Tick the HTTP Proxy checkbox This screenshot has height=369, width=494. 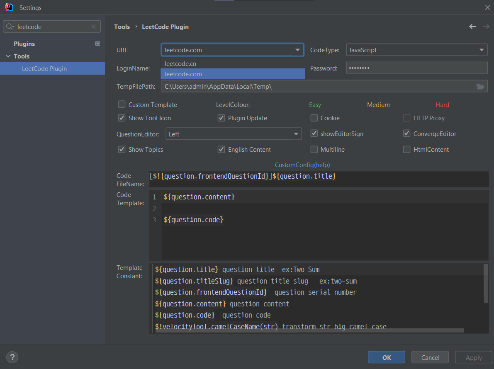coord(407,118)
